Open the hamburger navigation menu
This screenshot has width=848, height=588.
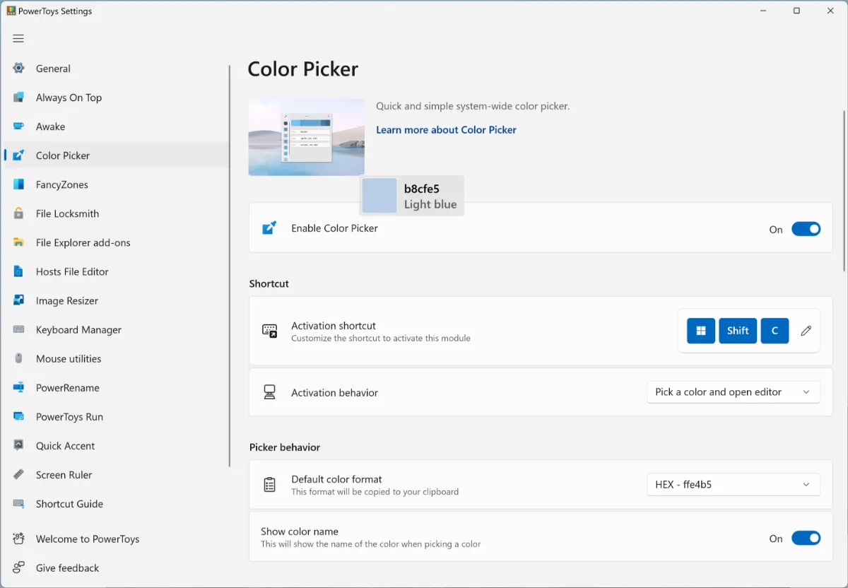[18, 39]
